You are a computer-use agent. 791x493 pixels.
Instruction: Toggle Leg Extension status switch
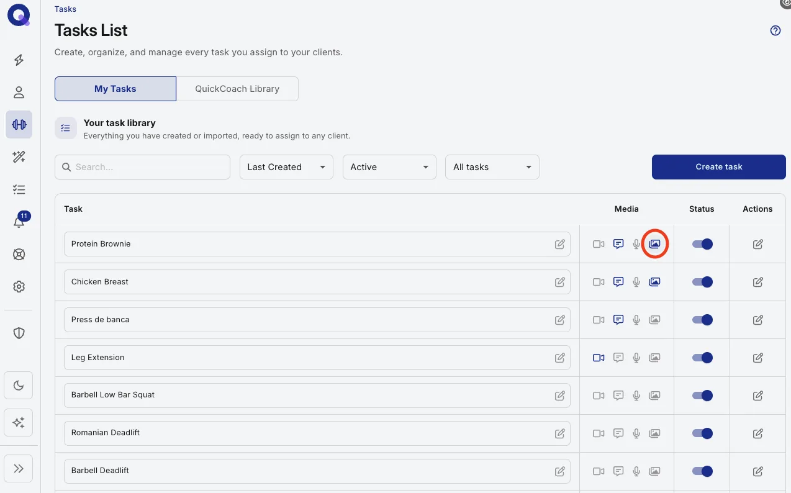[x=702, y=358]
